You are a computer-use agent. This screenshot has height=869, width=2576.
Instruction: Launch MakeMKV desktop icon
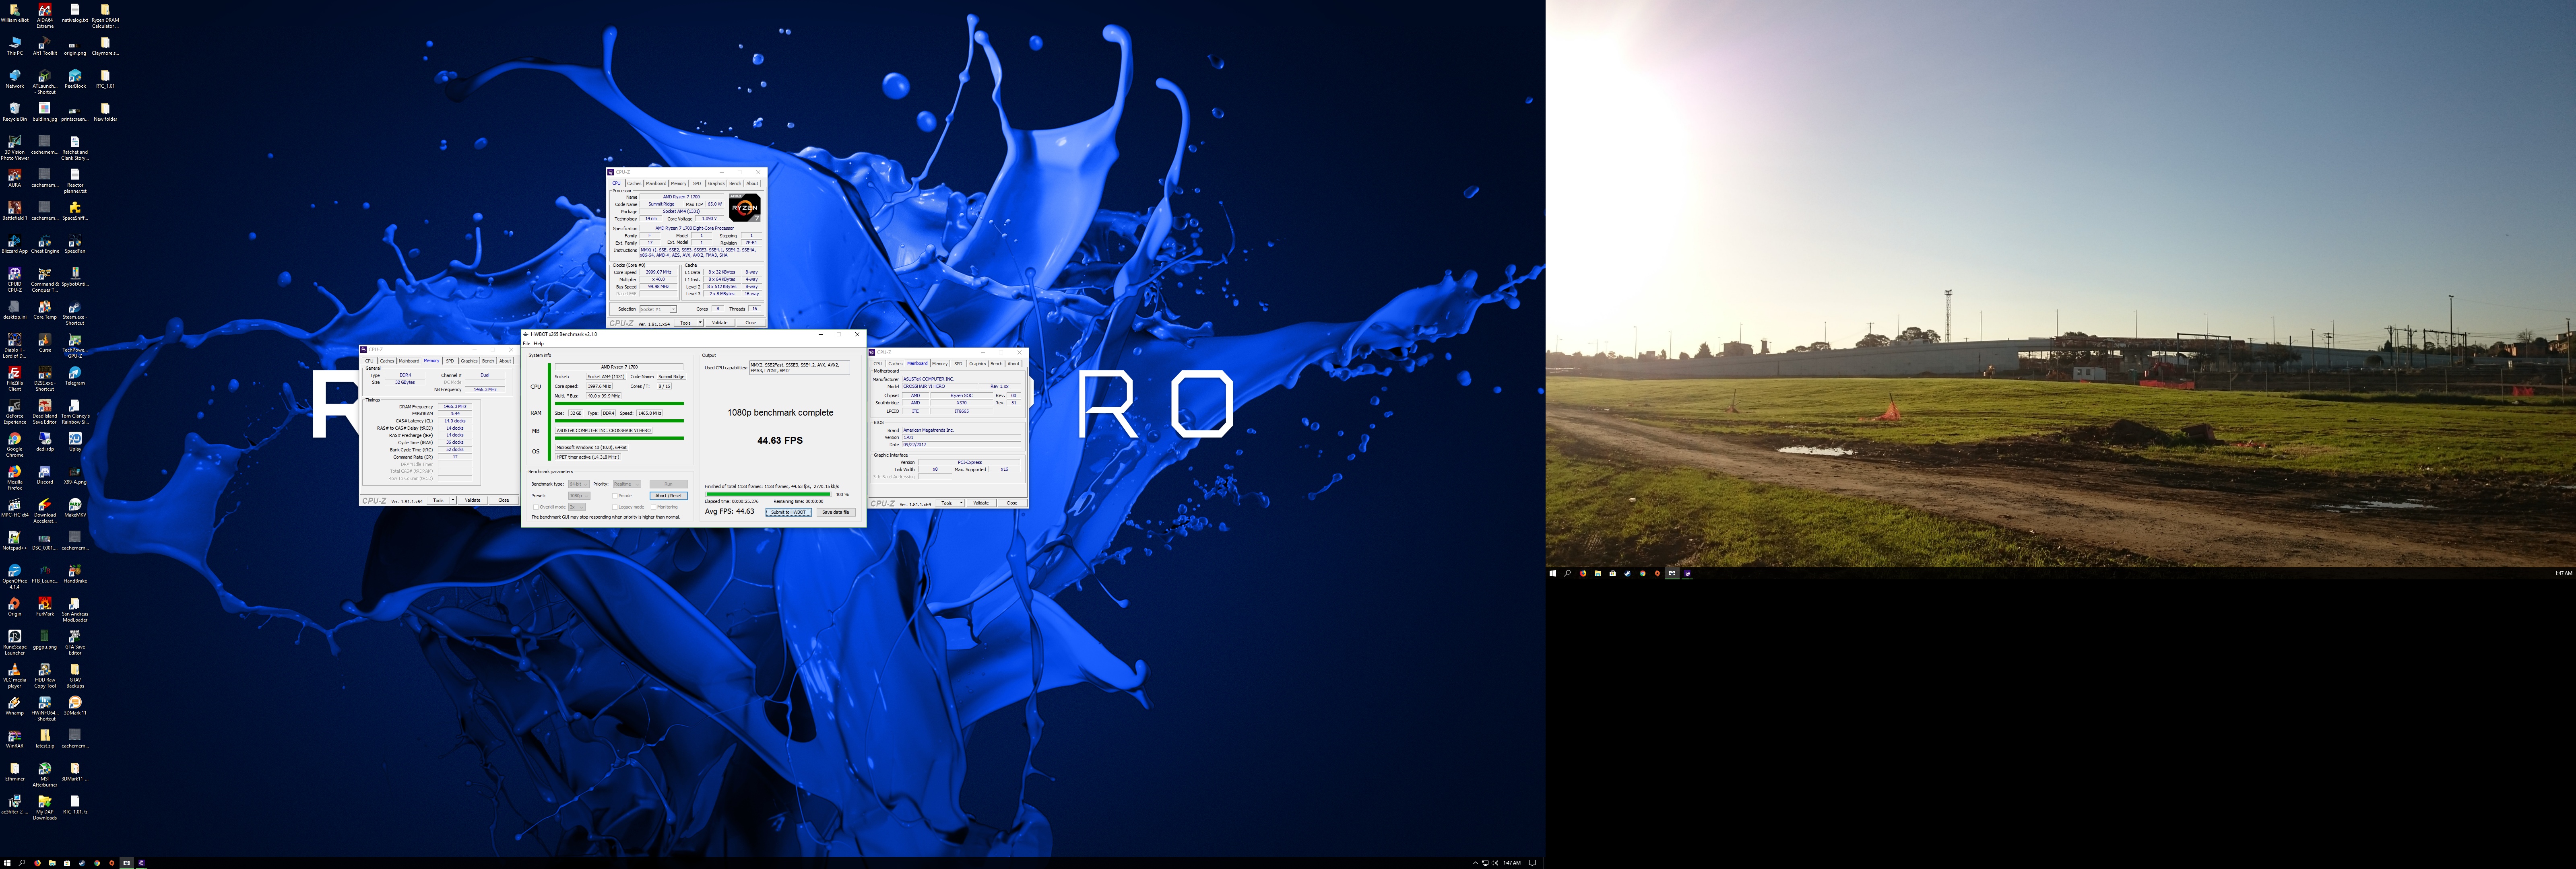point(75,508)
